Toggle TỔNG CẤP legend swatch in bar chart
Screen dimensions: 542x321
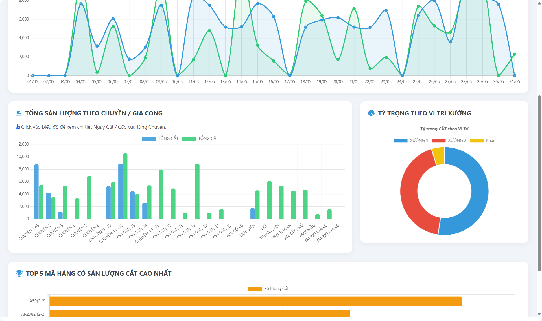point(189,139)
